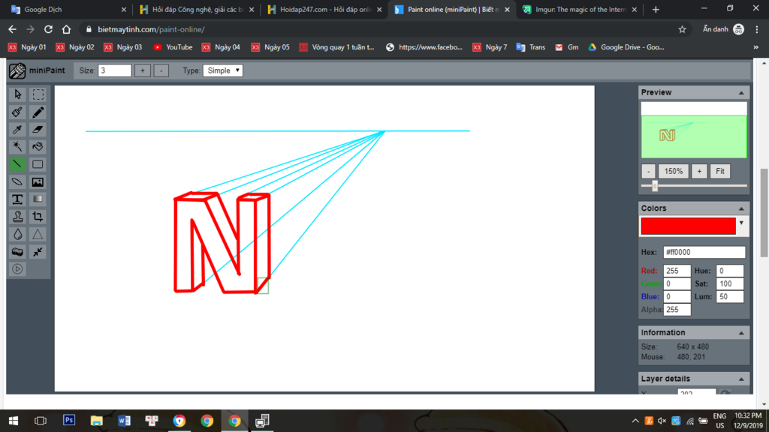This screenshot has width=769, height=432.
Task: Click the 150% zoom level button
Action: [x=674, y=172]
